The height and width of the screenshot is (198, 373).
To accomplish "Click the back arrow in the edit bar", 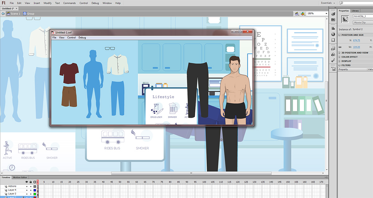I will point(3,14).
